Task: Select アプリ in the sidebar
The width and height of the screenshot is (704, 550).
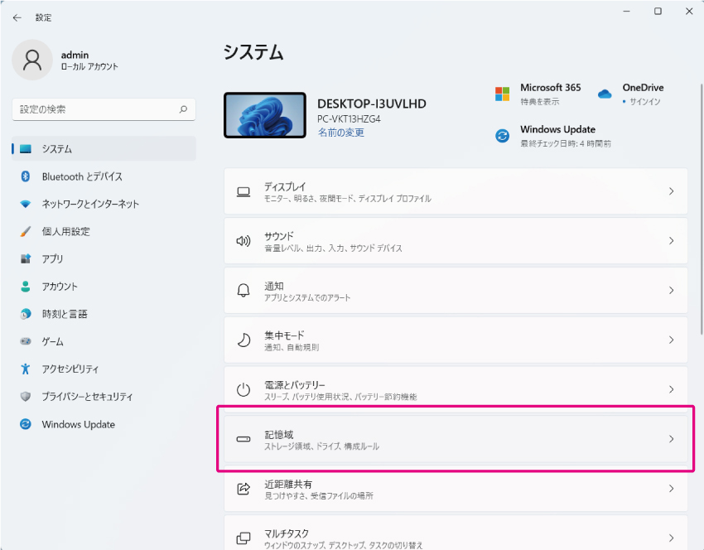Action: click(x=53, y=259)
